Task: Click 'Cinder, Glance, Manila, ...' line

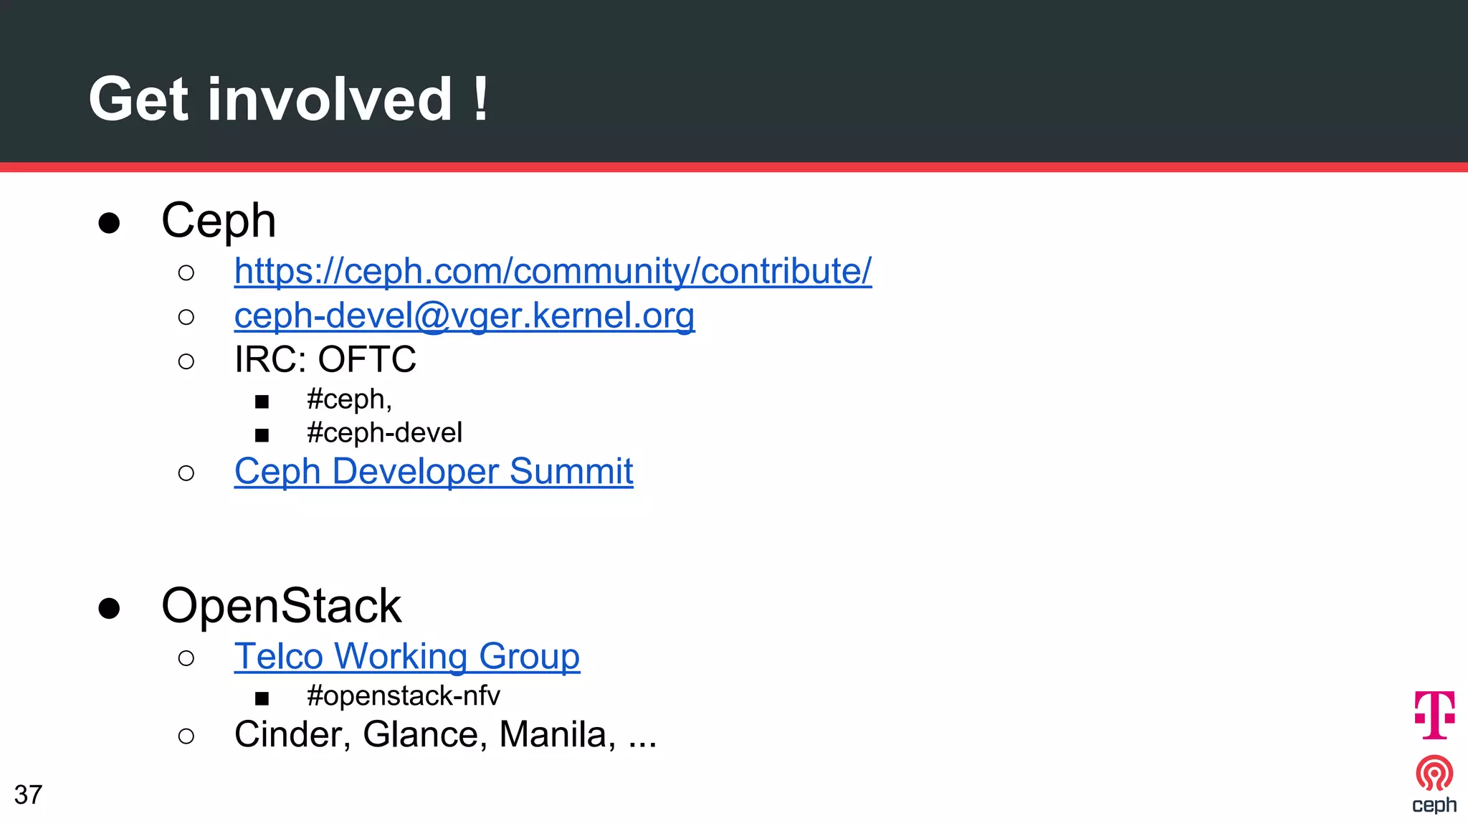Action: pyautogui.click(x=446, y=734)
